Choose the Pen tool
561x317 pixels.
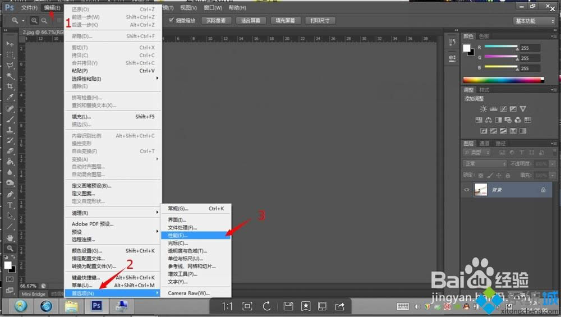click(x=10, y=194)
